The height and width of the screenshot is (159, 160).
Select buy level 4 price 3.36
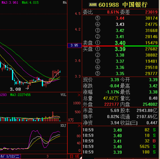pyautogui.click(x=120, y=67)
